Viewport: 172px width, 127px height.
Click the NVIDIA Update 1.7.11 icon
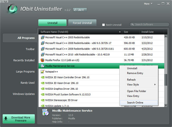[x=42, y=106]
